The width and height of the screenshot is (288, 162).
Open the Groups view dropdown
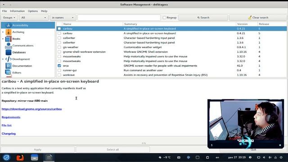click(x=9, y=18)
